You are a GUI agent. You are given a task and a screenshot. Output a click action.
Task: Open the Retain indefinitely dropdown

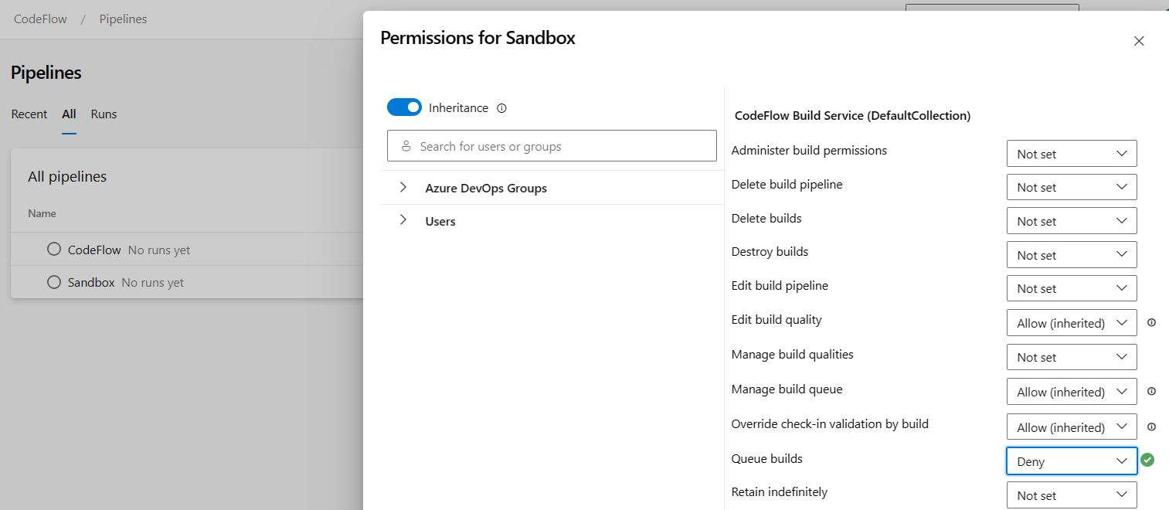click(1072, 495)
